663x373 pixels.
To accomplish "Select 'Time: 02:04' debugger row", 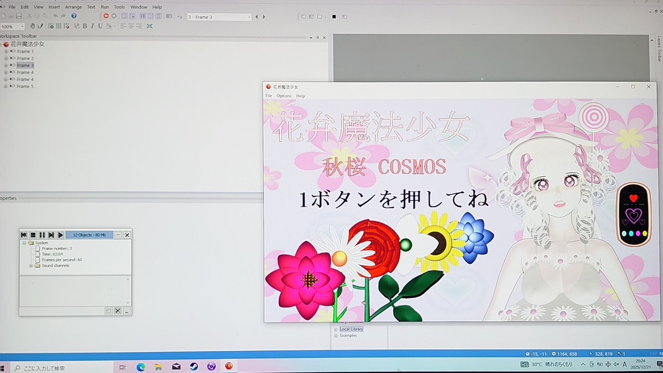I will tap(53, 254).
